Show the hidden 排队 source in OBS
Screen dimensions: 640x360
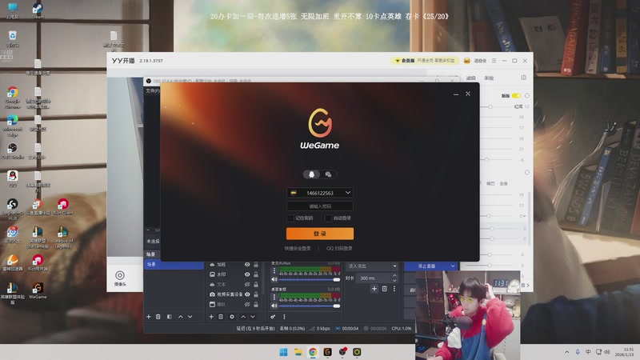pos(247,305)
